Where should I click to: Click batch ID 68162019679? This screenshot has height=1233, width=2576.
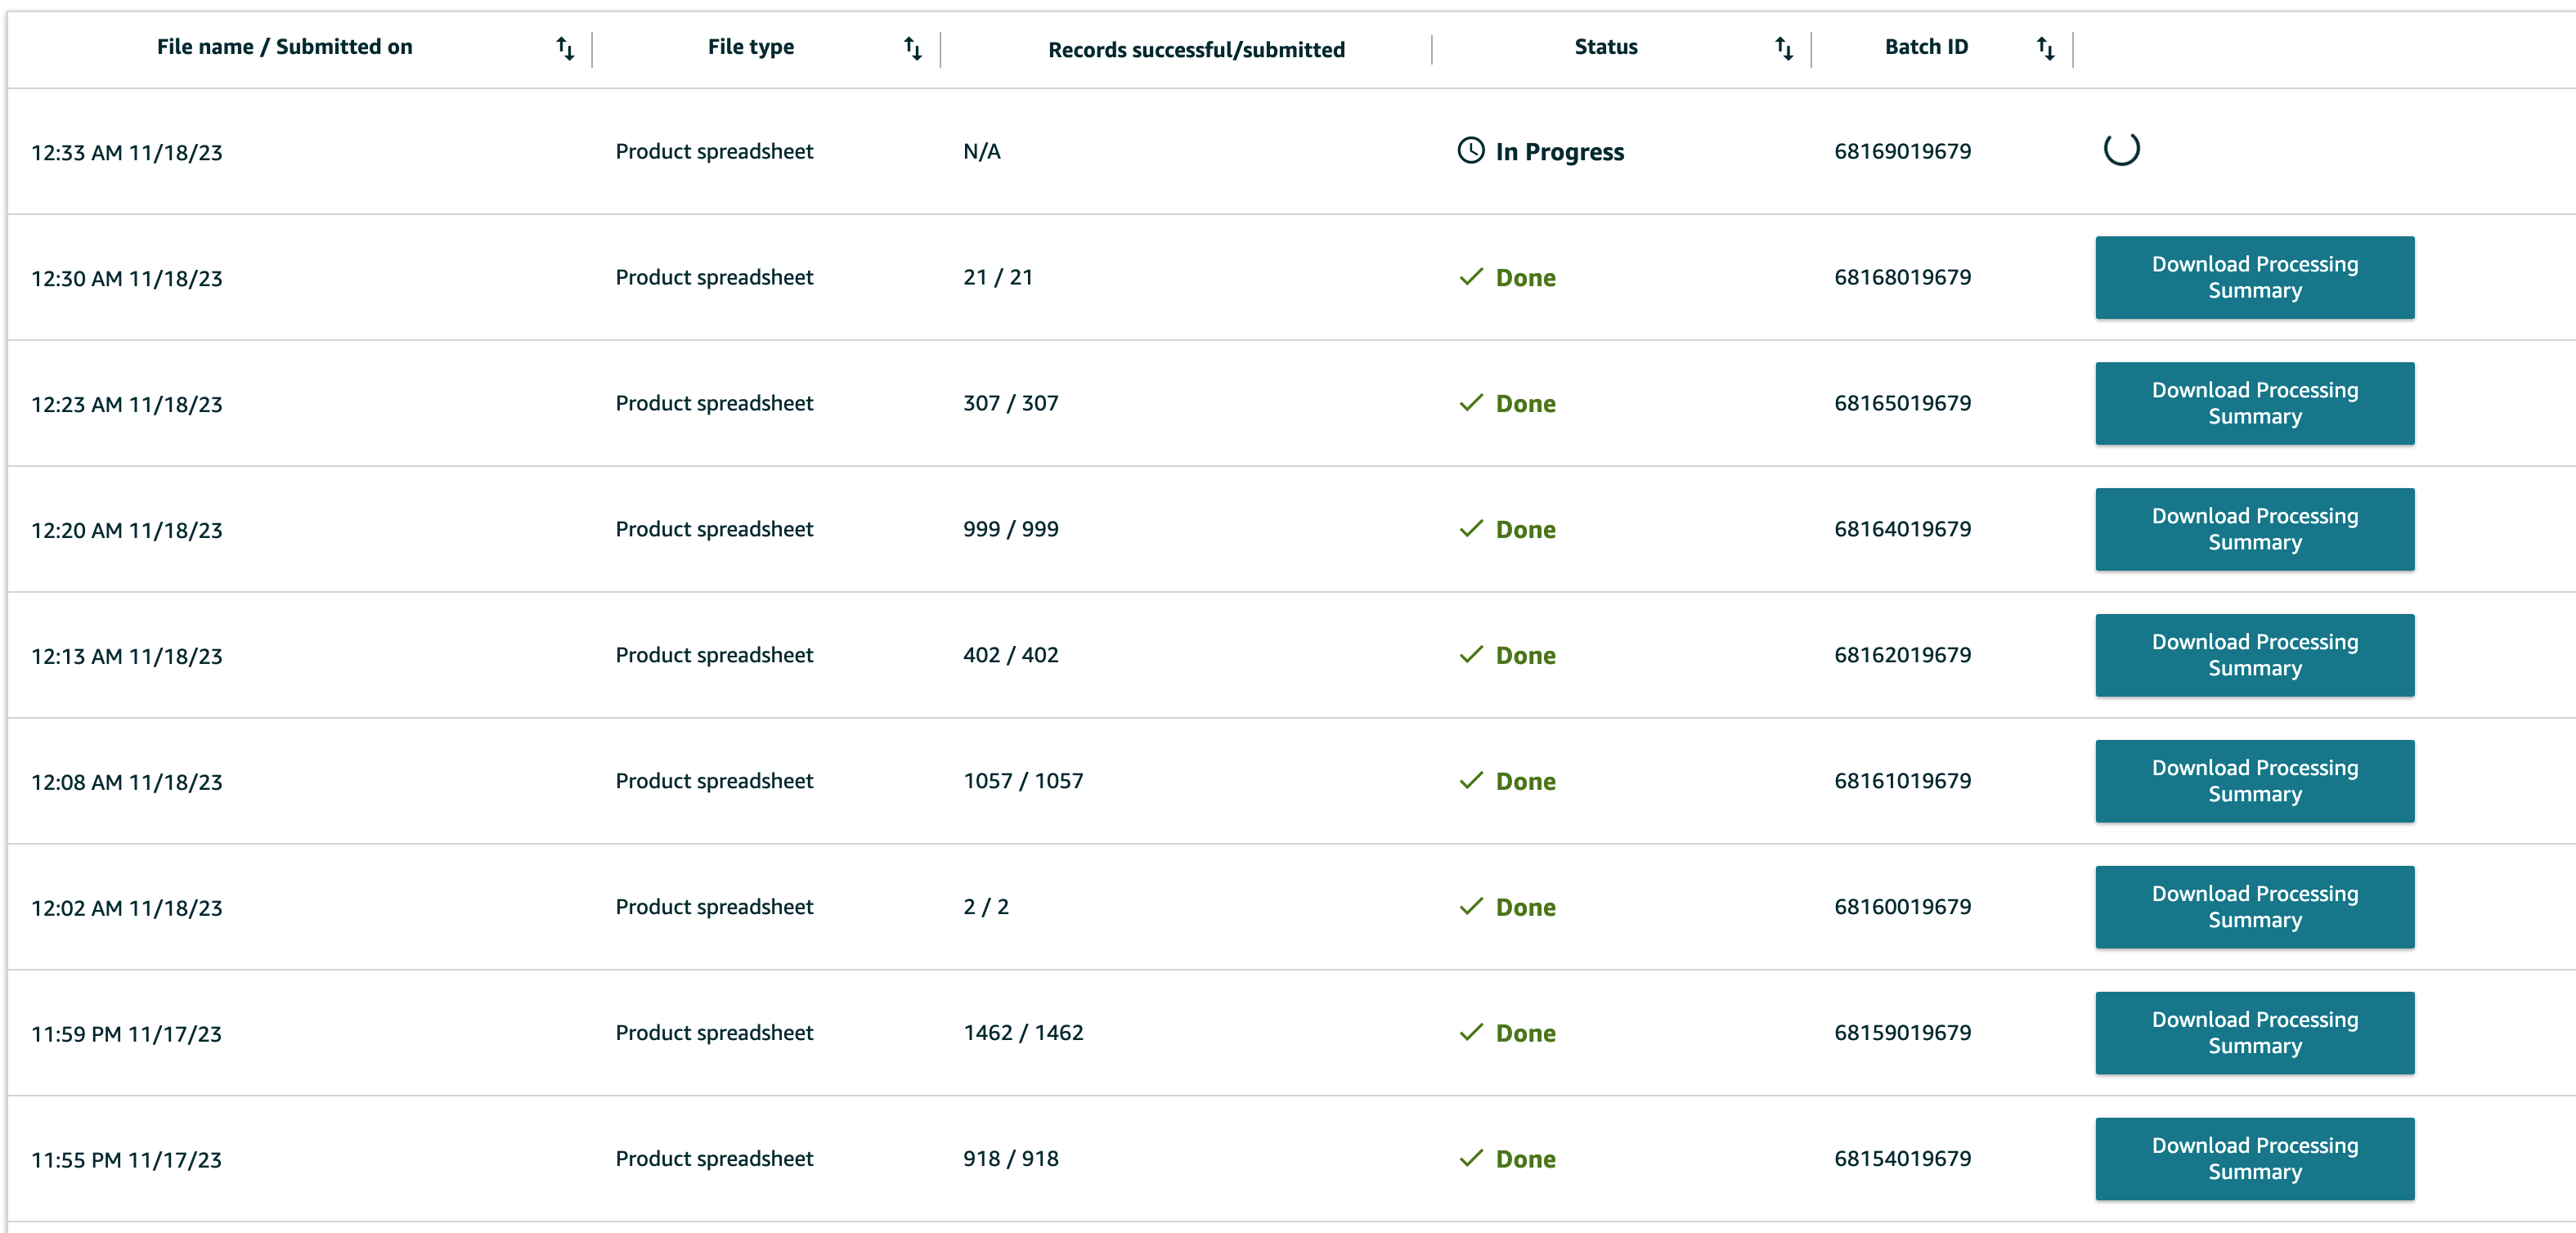tap(1902, 656)
